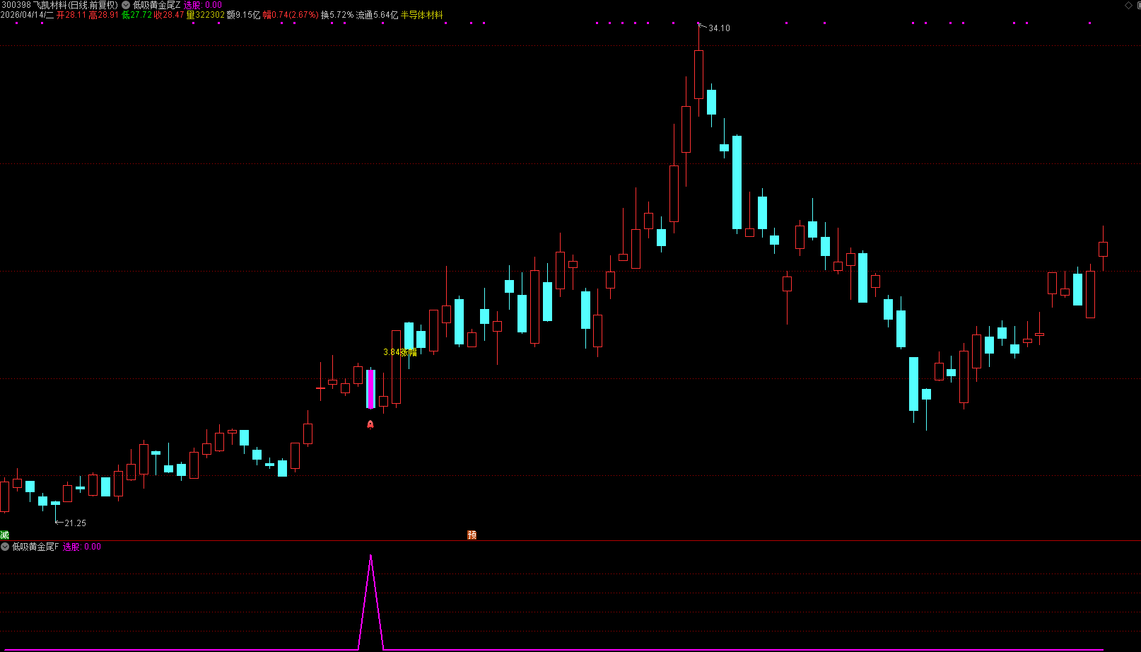Open the 低吸黄金尾Z indicator dropdown arrow

pos(126,5)
